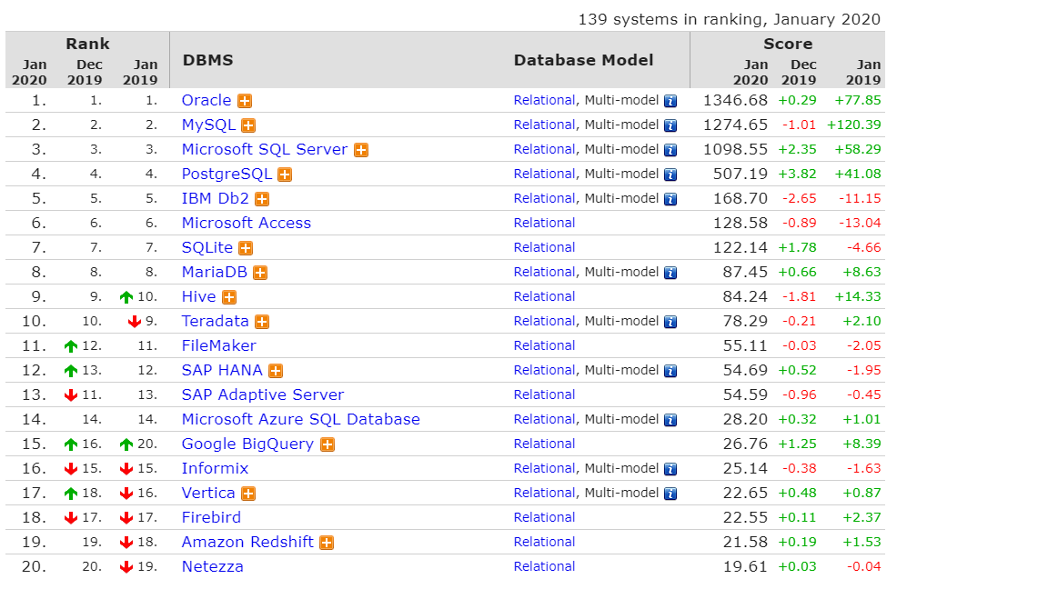The image size is (1048, 589).
Task: Click the info icon in Informix row
Action: pos(670,469)
